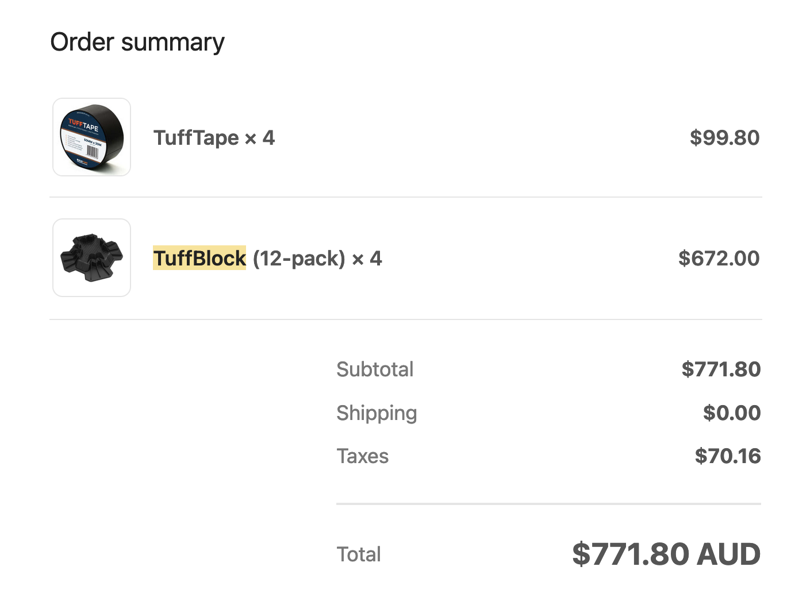Click the divider below TuffTape row
Viewport: 791px width, 601px height.
coord(405,197)
